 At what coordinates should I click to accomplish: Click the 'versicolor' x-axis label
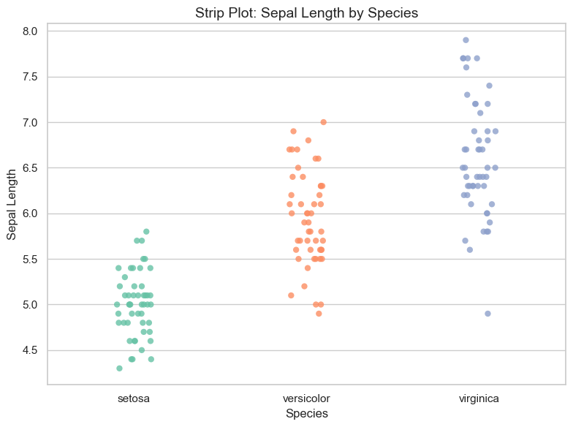(x=306, y=398)
